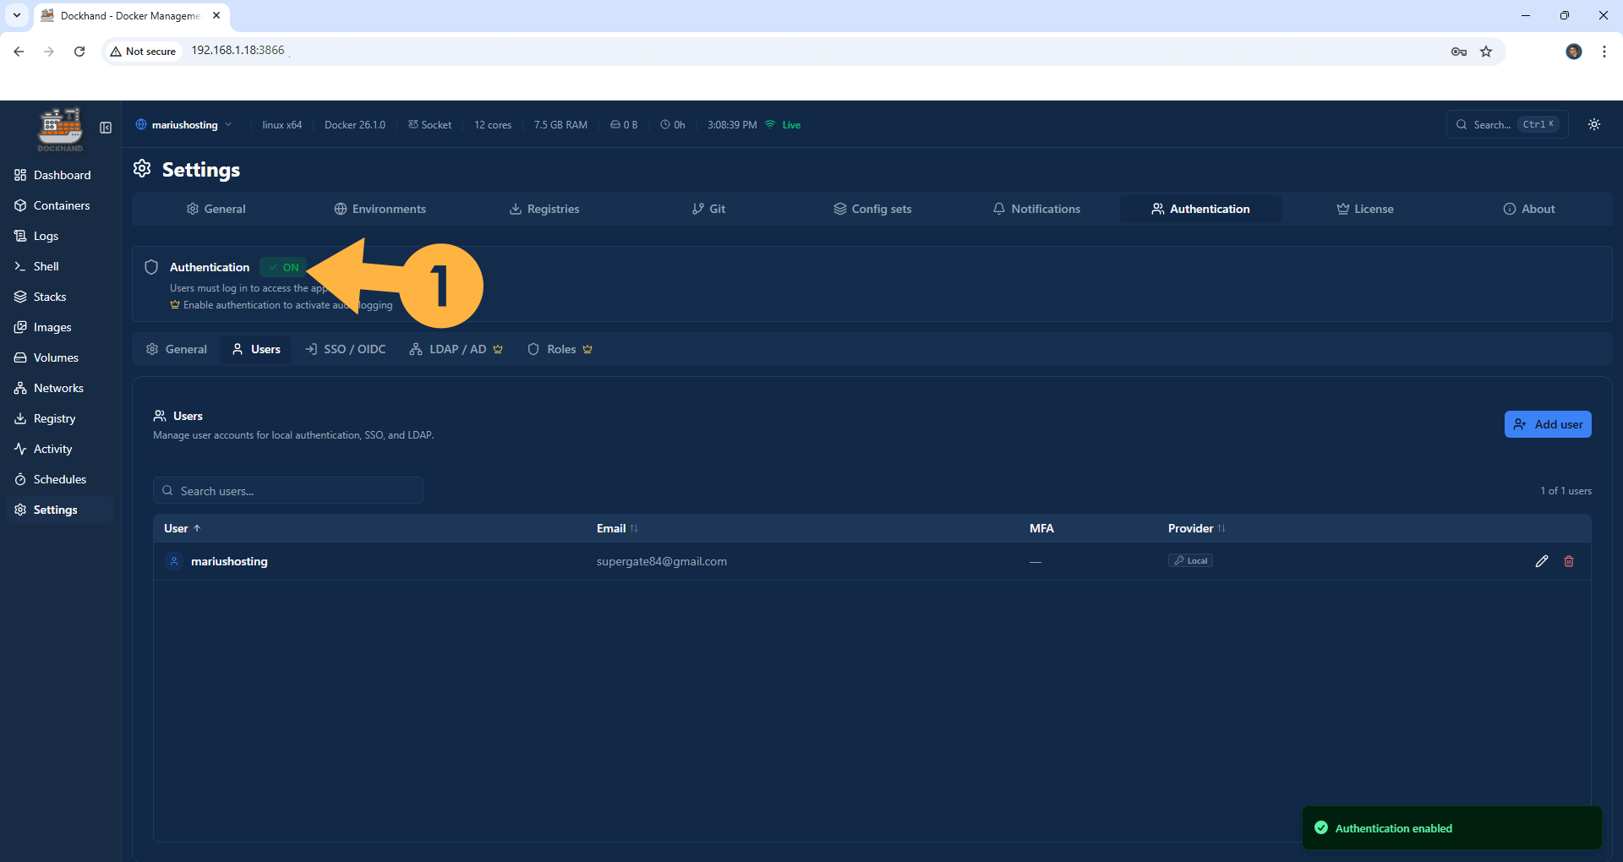1623x862 pixels.
Task: Click the Dockhand logo
Action: pyautogui.click(x=59, y=128)
